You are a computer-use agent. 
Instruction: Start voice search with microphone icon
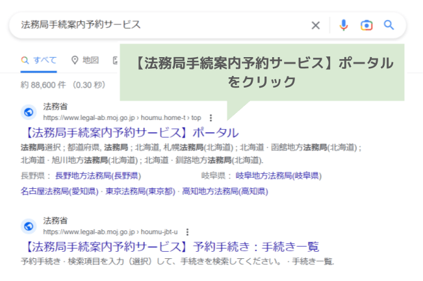[x=344, y=25]
